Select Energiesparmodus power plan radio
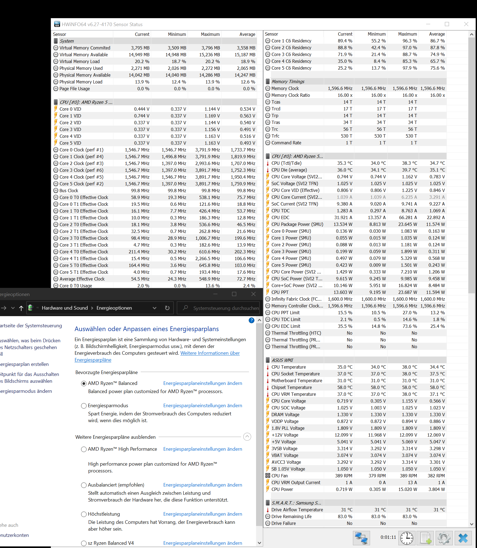477x548 pixels. [x=84, y=406]
